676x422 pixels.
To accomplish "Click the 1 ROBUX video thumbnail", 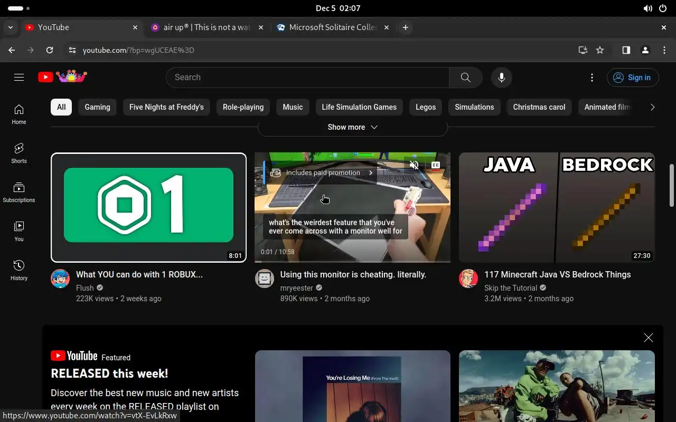I will [148, 207].
